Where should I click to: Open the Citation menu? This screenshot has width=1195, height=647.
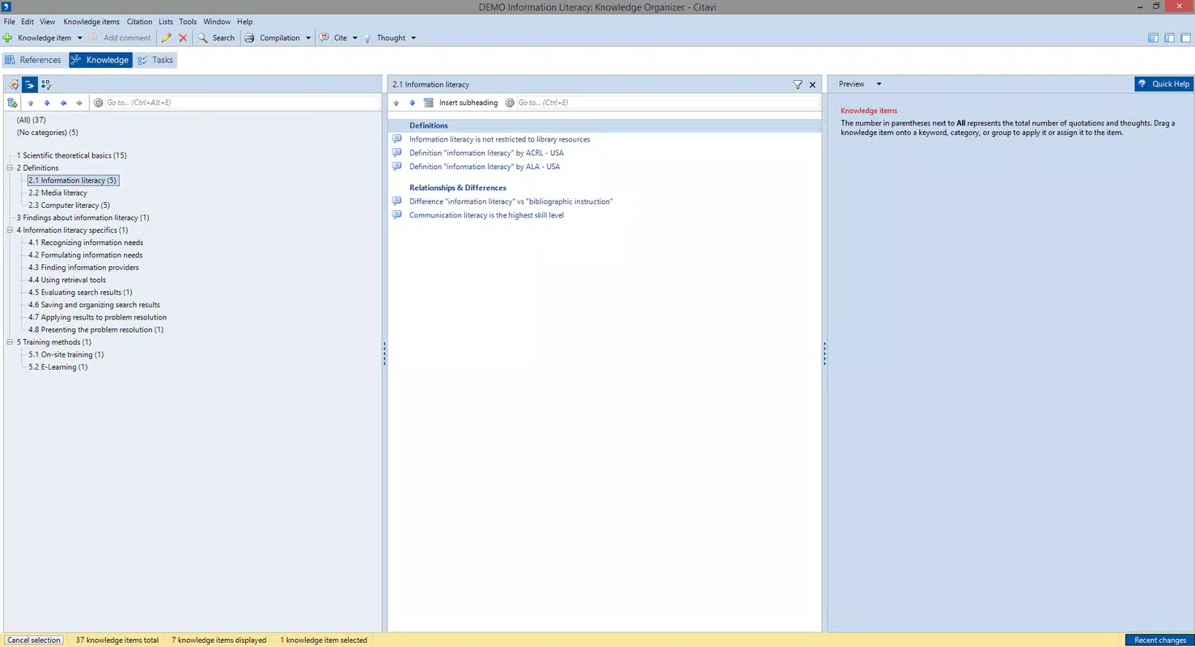click(139, 22)
